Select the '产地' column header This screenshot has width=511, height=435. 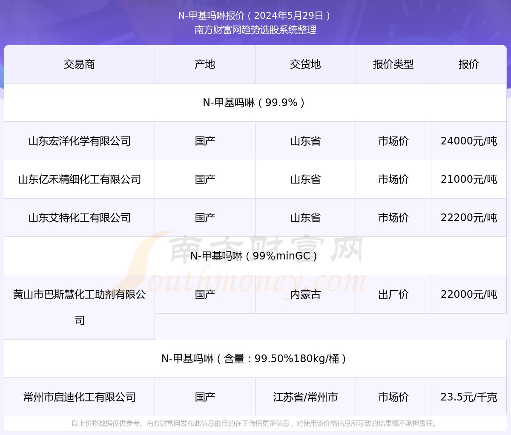pyautogui.click(x=205, y=64)
